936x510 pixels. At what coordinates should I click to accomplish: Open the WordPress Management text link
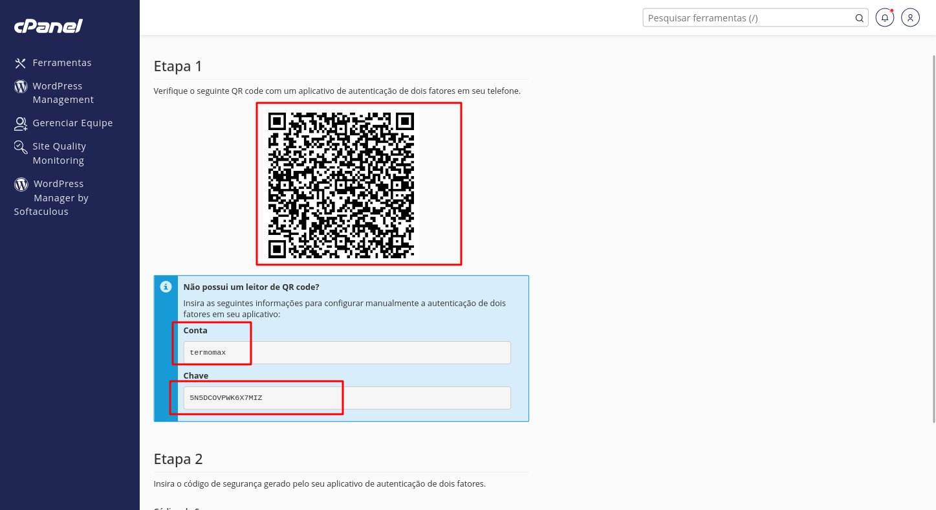tap(63, 93)
